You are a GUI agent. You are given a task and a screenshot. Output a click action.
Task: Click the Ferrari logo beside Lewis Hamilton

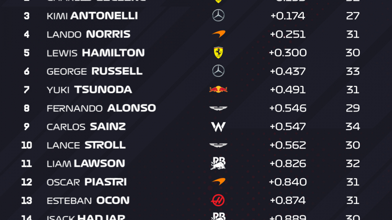click(218, 53)
